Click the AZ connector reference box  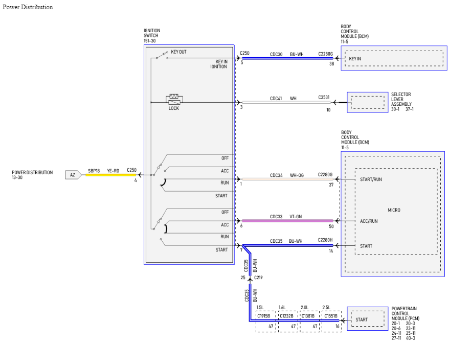pyautogui.click(x=73, y=175)
